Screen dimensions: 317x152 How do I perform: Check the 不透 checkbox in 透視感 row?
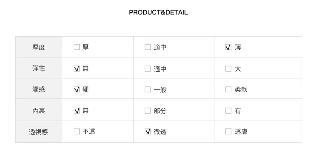(76, 132)
